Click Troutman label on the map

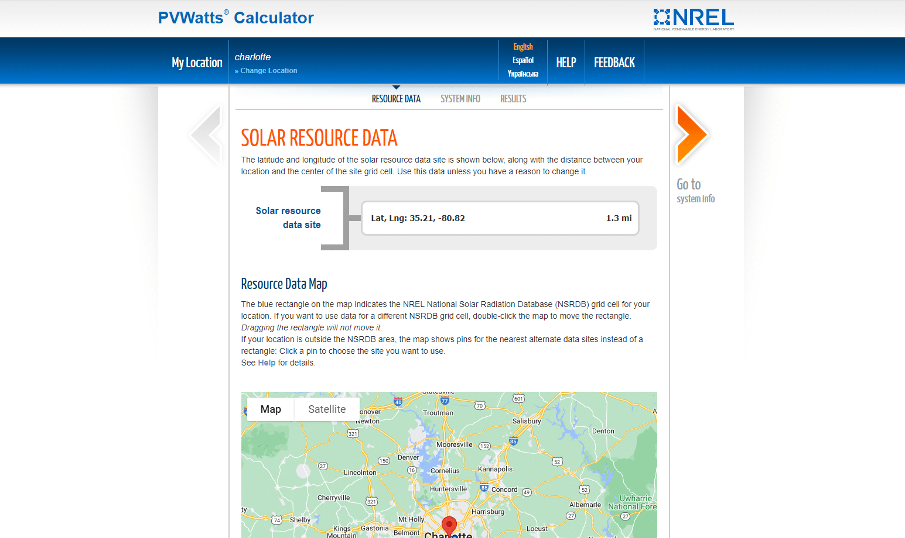(x=438, y=413)
